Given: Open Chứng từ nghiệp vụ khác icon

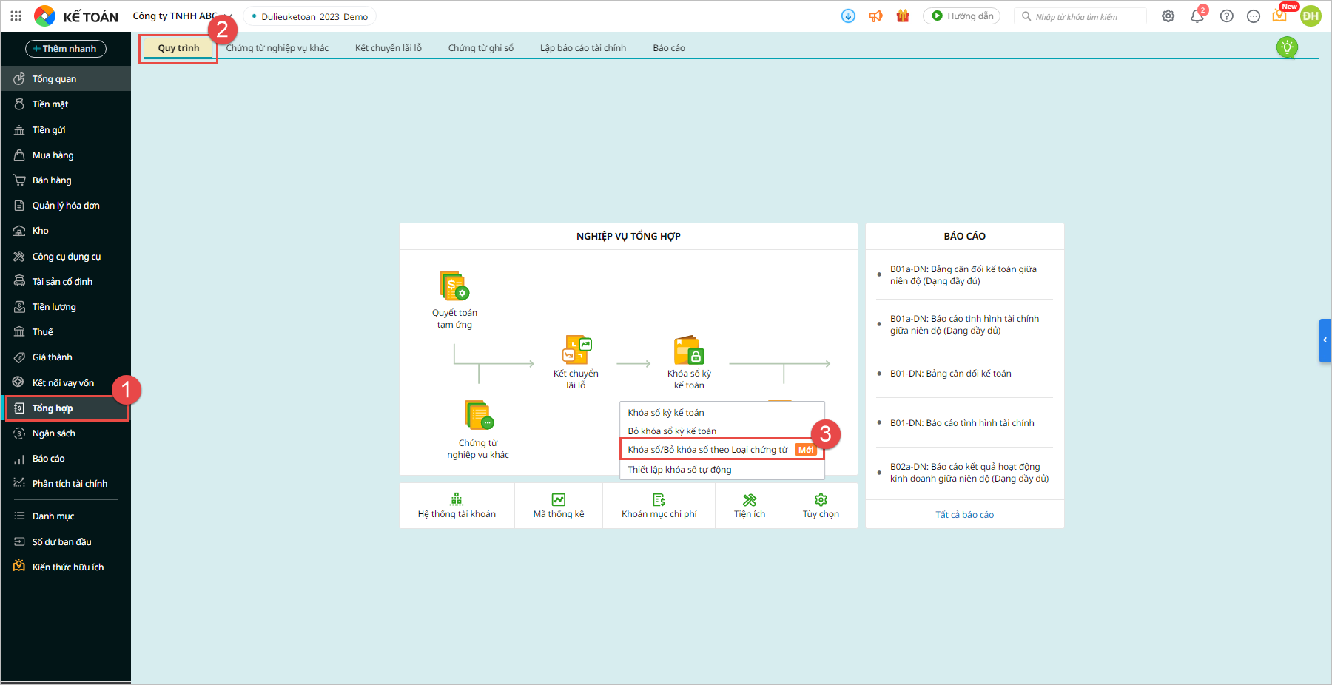Looking at the screenshot, I should click(479, 414).
